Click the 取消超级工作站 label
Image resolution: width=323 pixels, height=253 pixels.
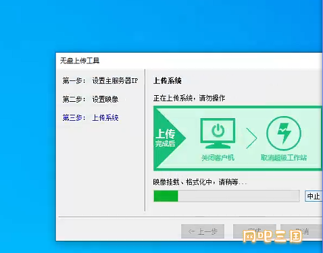tap(284, 157)
